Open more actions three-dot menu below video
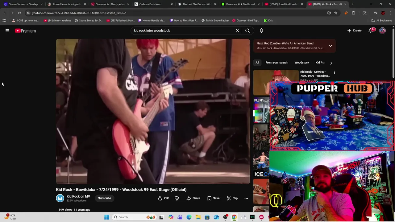The width and height of the screenshot is (395, 222). [x=246, y=198]
